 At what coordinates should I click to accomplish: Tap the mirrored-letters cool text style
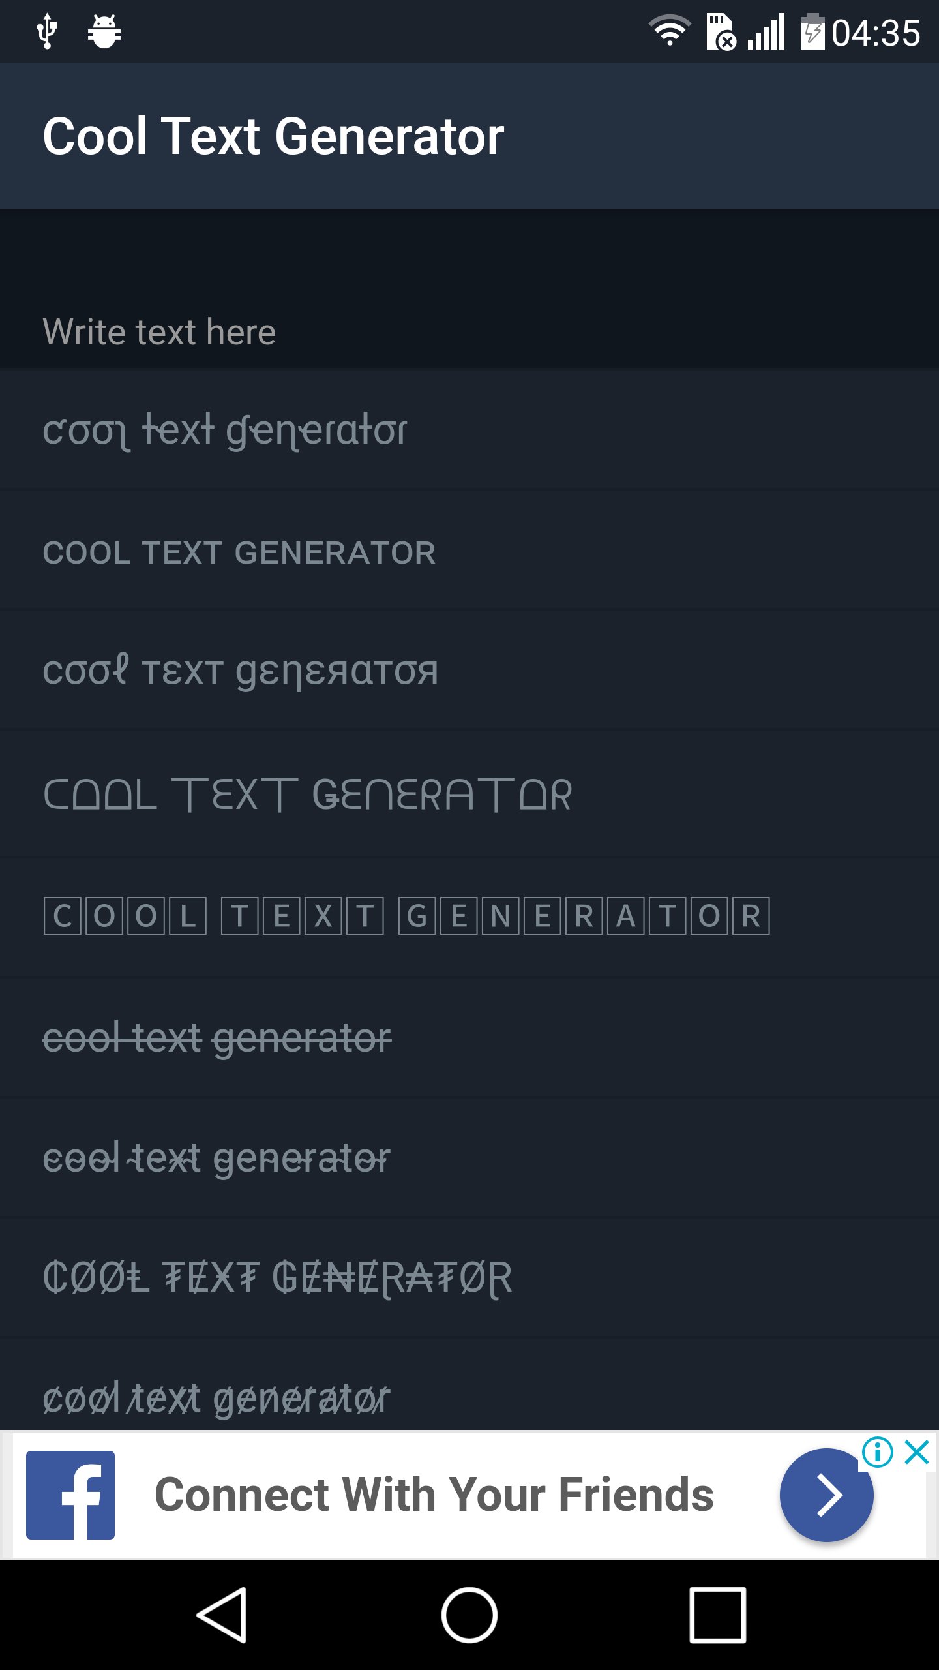coord(240,669)
